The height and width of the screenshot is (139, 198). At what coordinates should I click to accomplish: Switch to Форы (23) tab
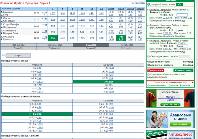pyautogui.click(x=91, y=45)
